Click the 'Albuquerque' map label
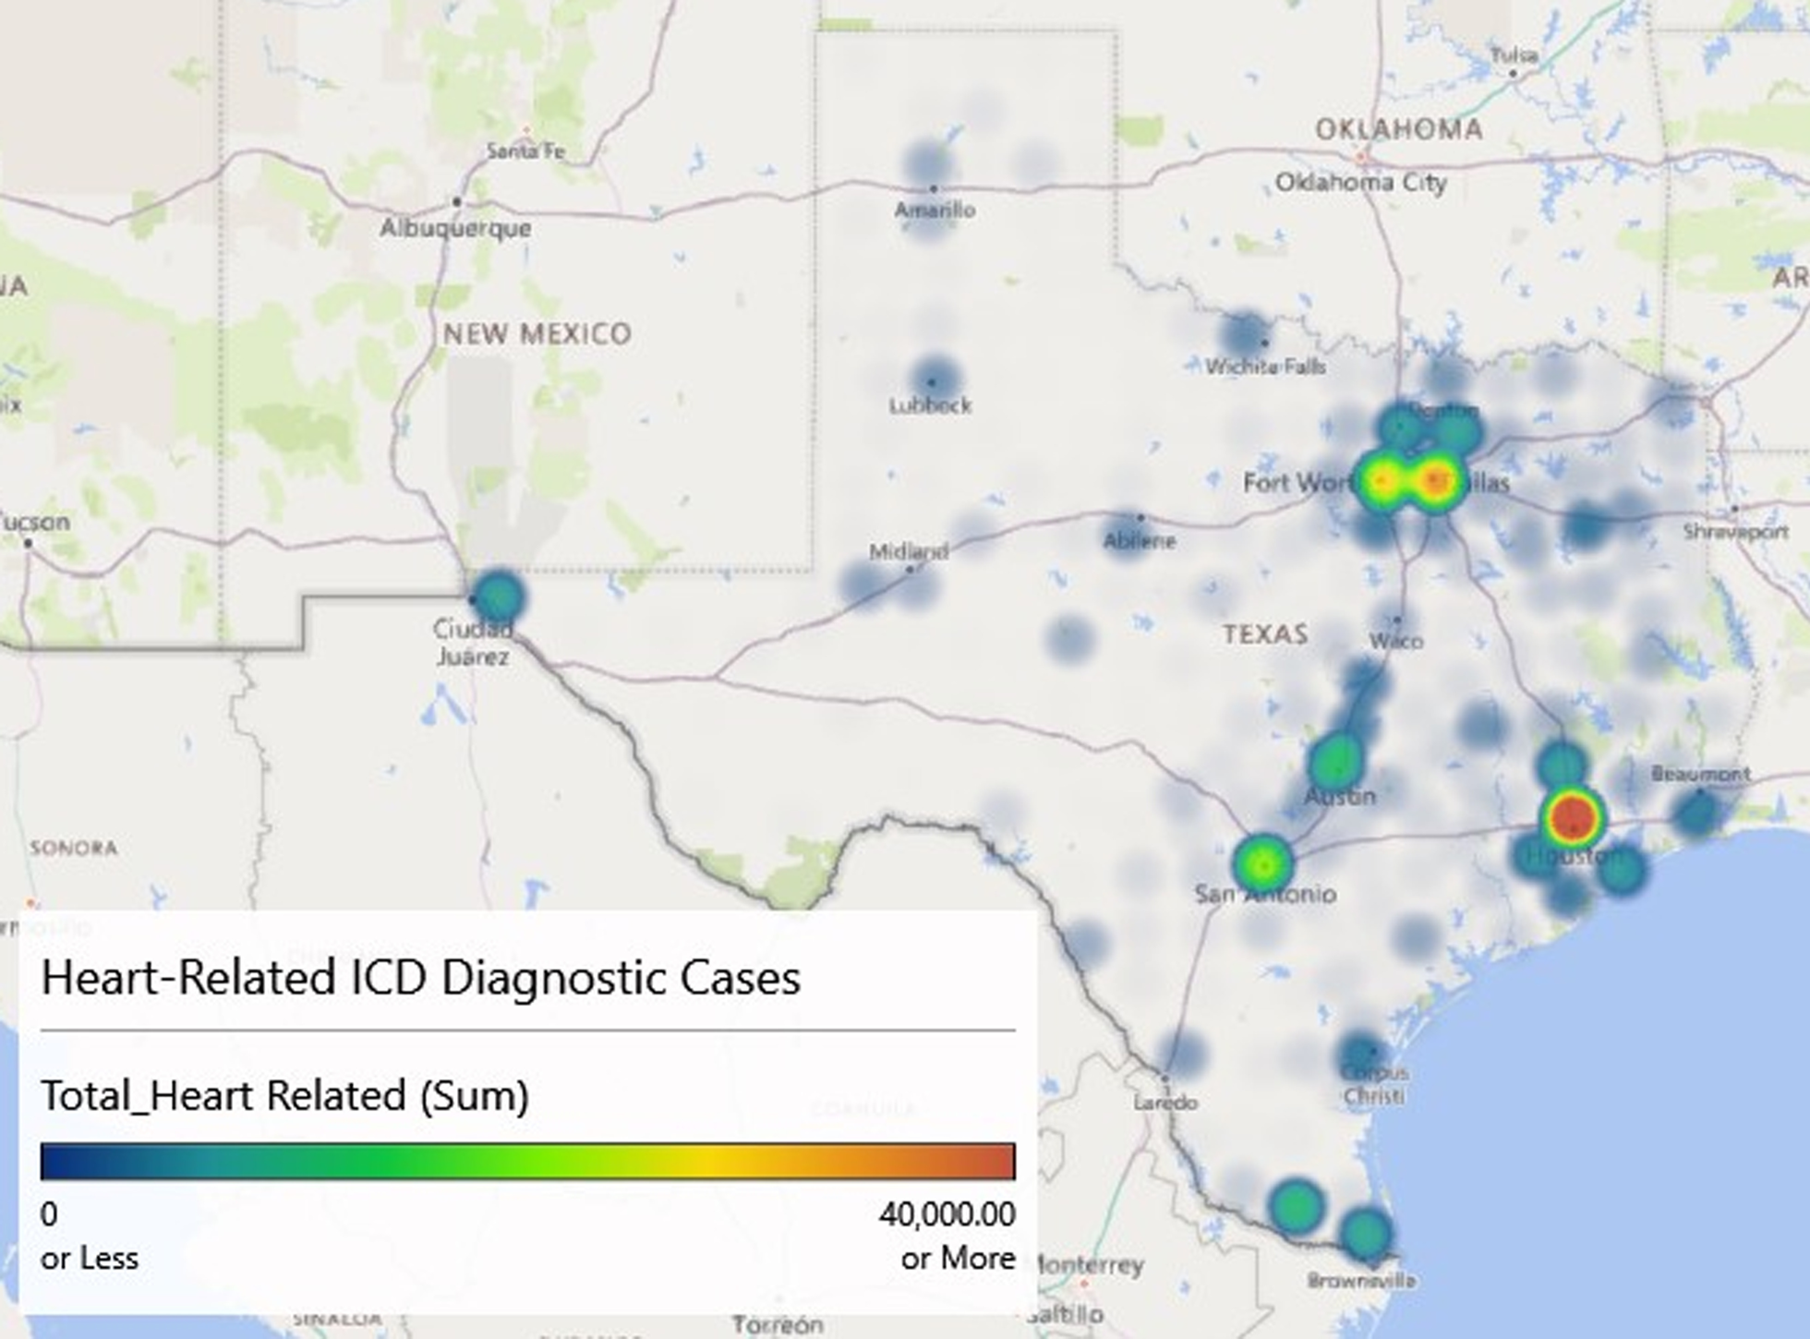This screenshot has width=1810, height=1339. point(456,228)
